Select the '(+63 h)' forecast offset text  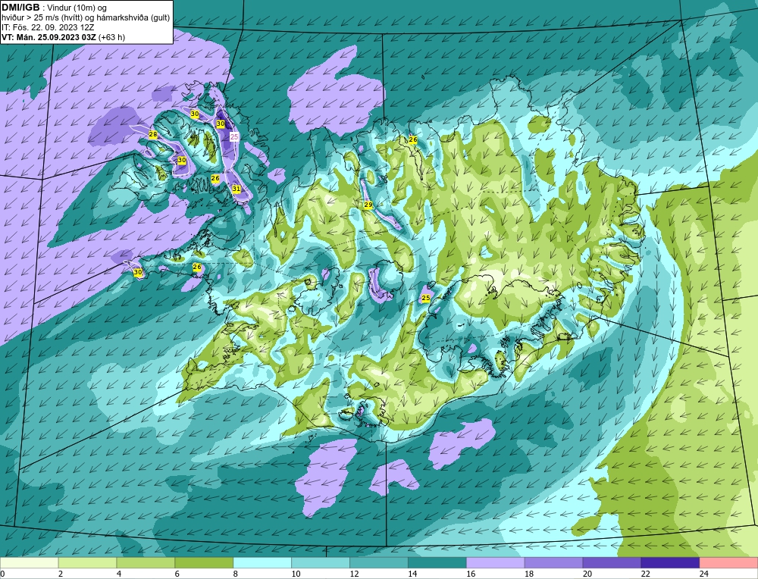[111, 37]
